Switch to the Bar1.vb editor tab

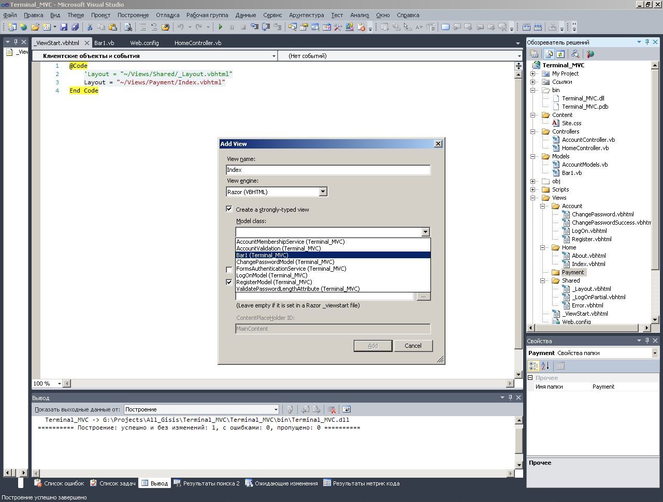pyautogui.click(x=104, y=43)
